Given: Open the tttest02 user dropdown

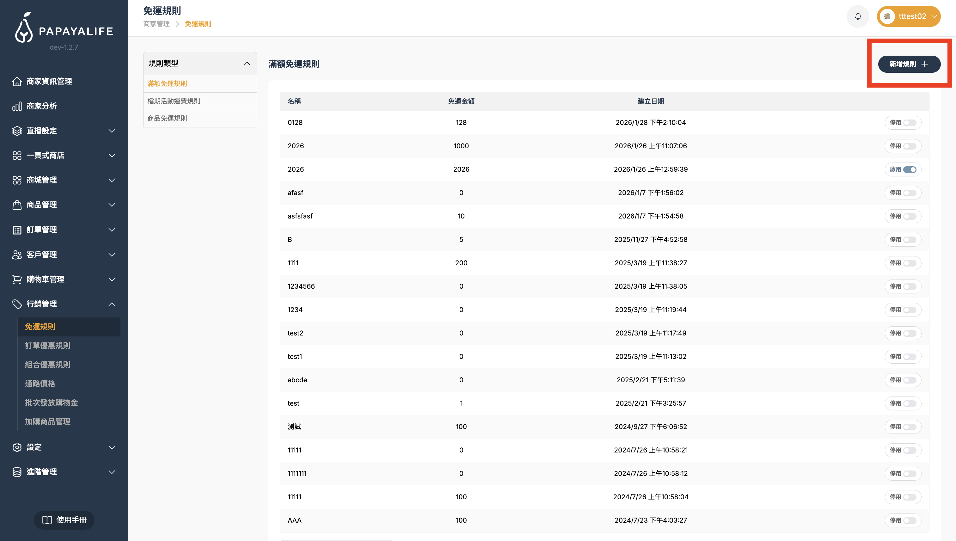Looking at the screenshot, I should click(909, 16).
